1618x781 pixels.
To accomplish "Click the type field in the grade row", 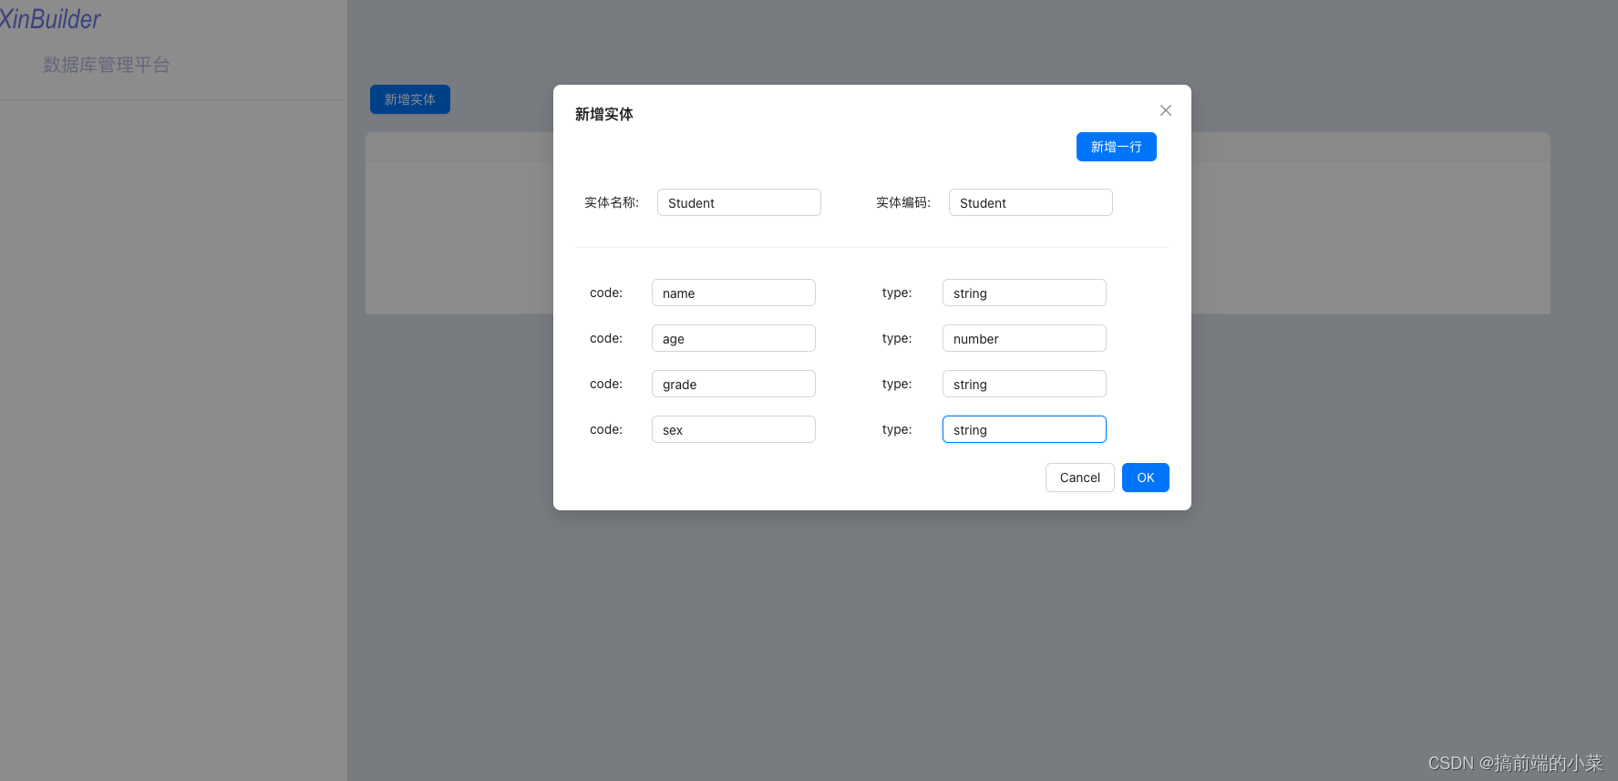I will pyautogui.click(x=1024, y=384).
